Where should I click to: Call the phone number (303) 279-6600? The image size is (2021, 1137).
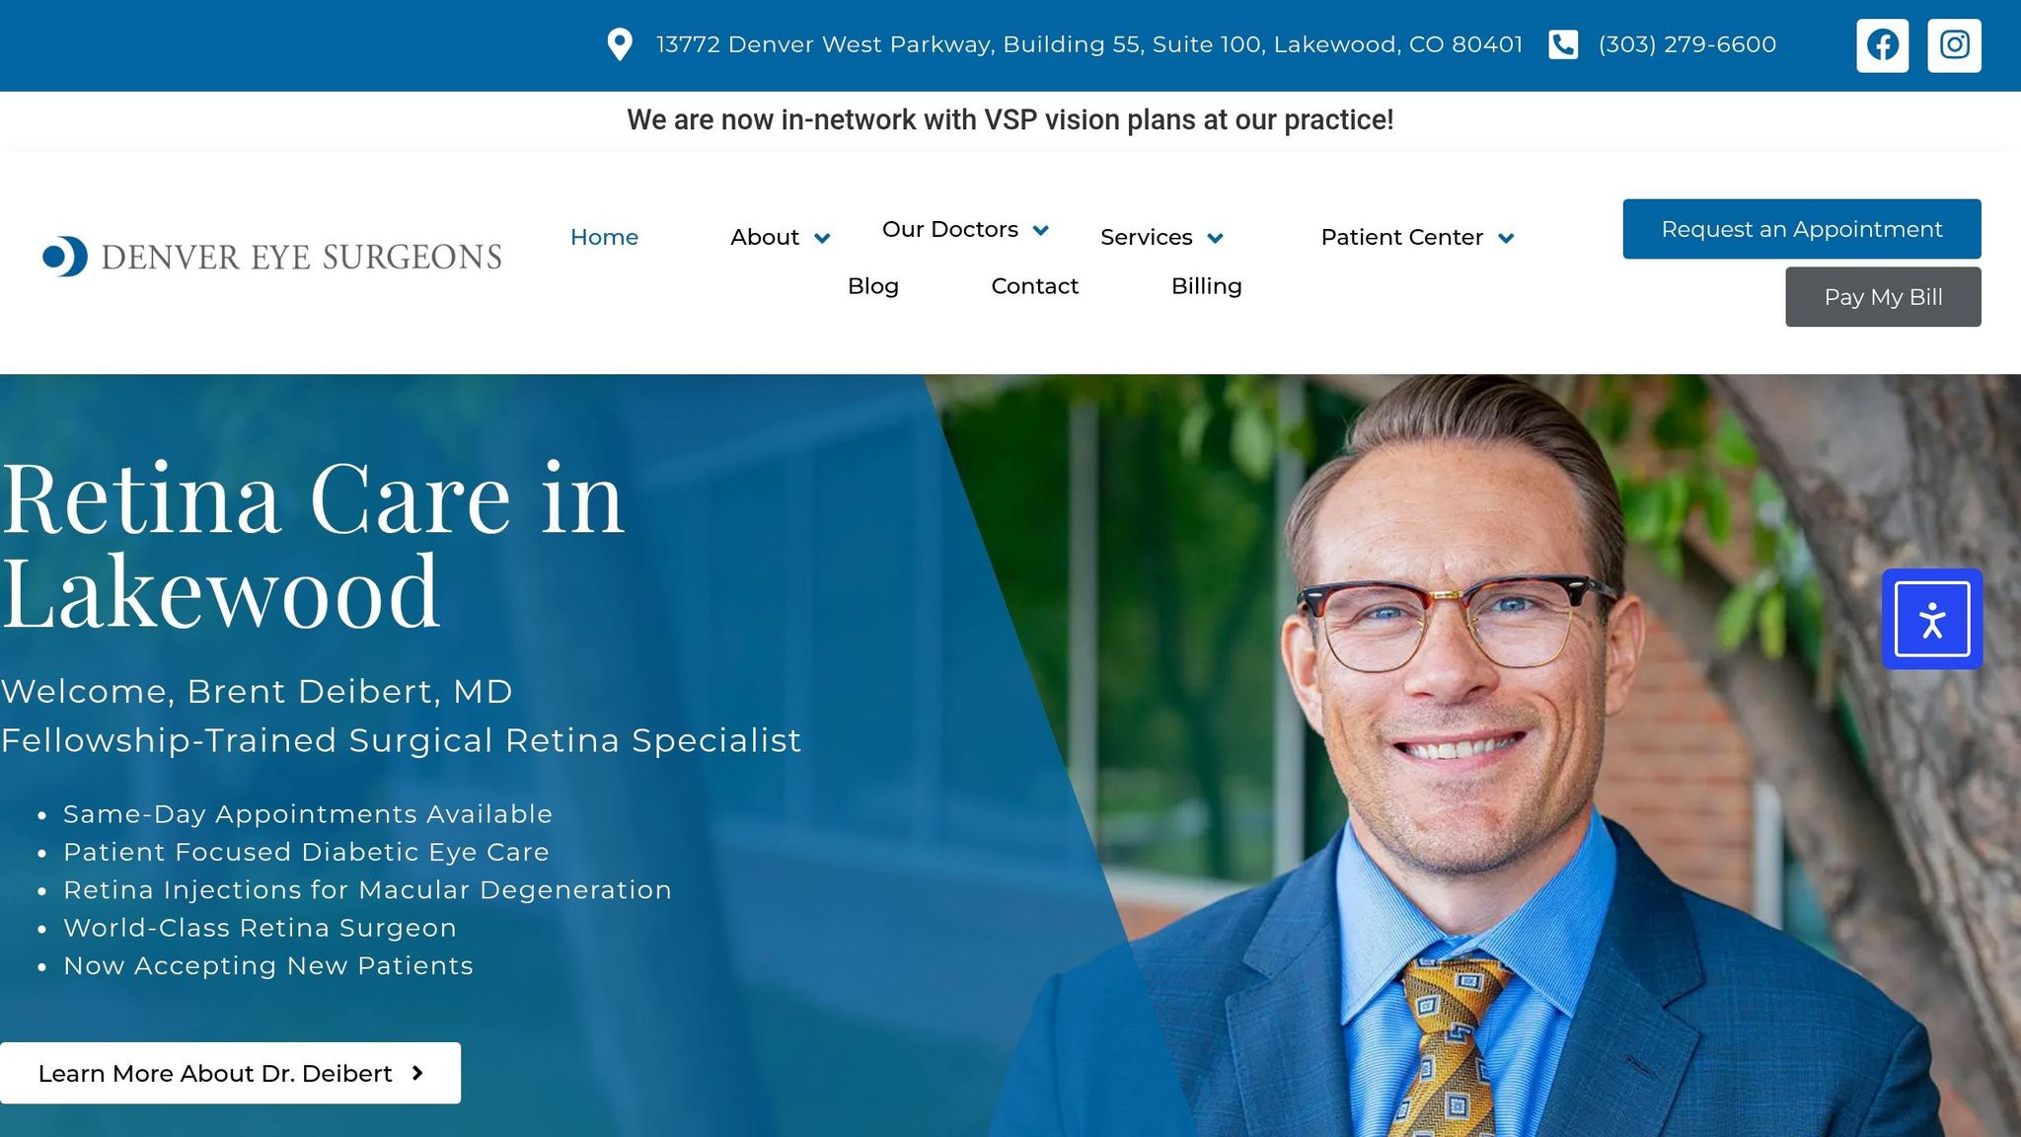point(1686,44)
